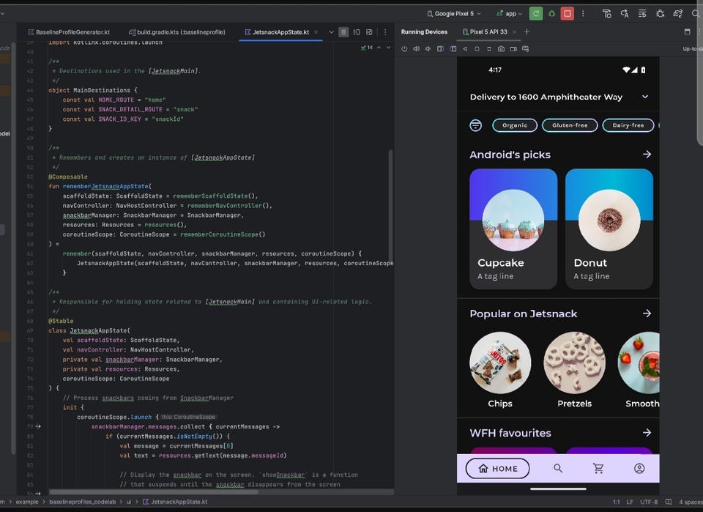The height and width of the screenshot is (512, 703).
Task: Click the green Apply Changes and Restart button
Action: pyautogui.click(x=535, y=13)
